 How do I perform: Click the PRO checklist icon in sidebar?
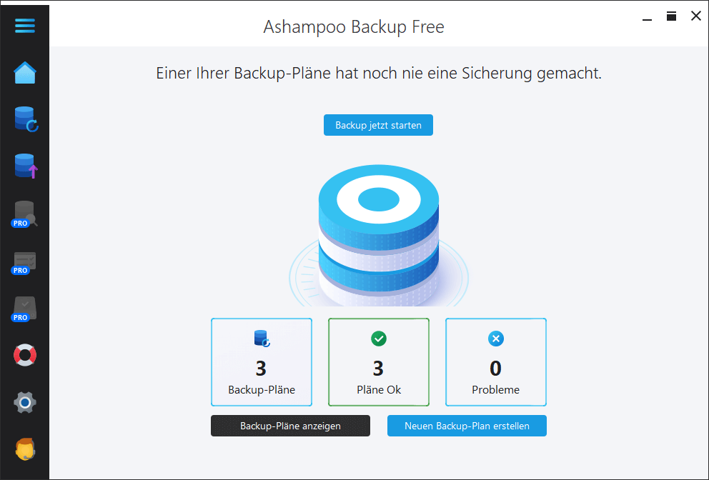tap(25, 261)
